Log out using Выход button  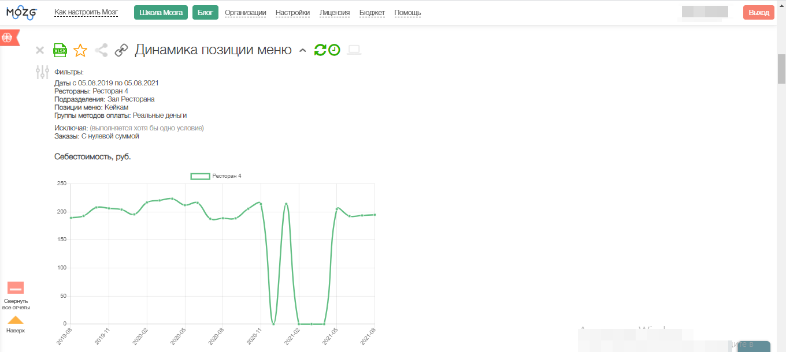[758, 12]
